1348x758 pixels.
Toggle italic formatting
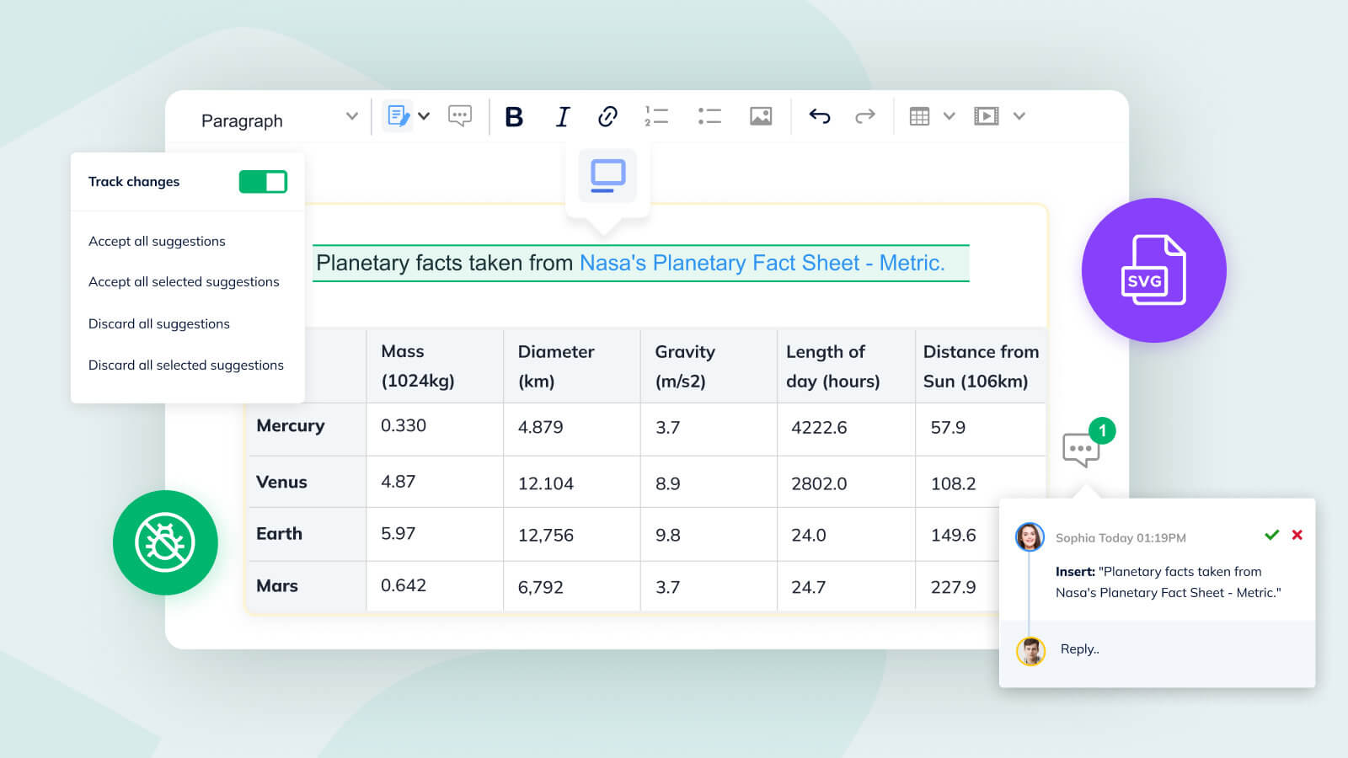[563, 116]
